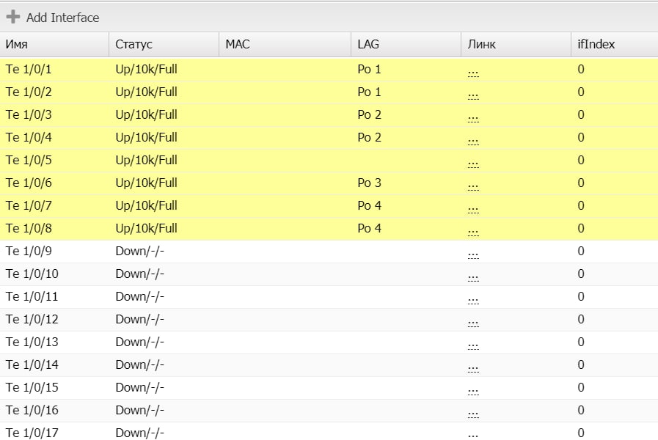658x440 pixels.
Task: Open the link dots for Te 1/0/16
Action: [473, 413]
